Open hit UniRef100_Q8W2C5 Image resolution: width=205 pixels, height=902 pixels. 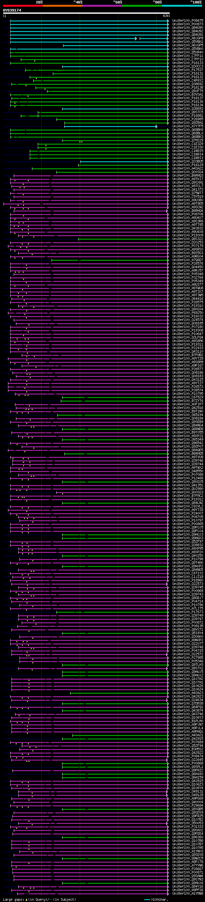pos(187,858)
